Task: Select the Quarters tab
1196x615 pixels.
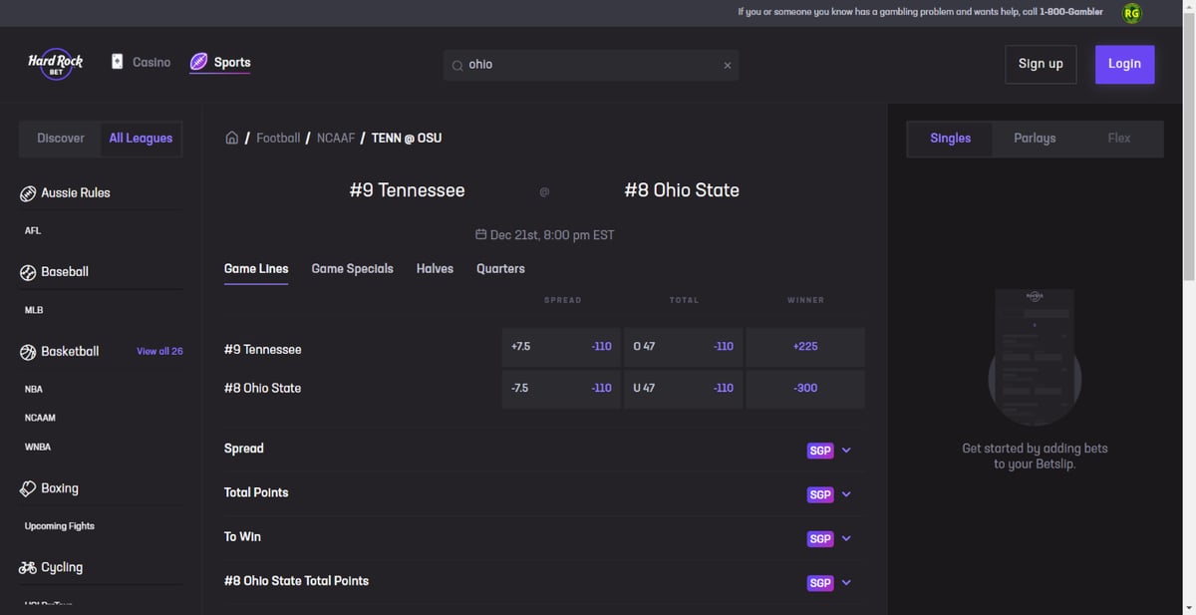Action: point(500,269)
